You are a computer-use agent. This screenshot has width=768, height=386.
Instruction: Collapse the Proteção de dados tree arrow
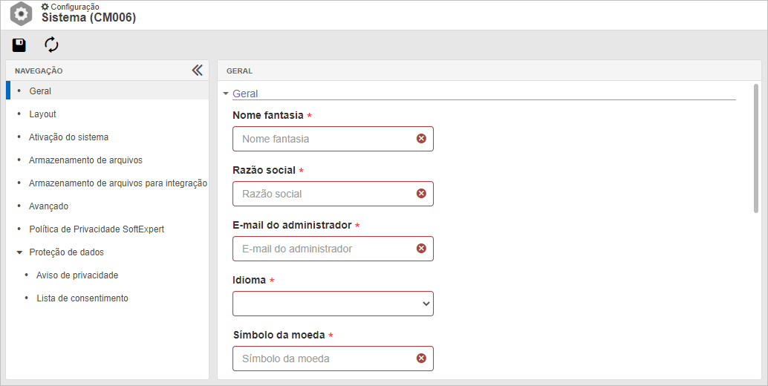19,252
